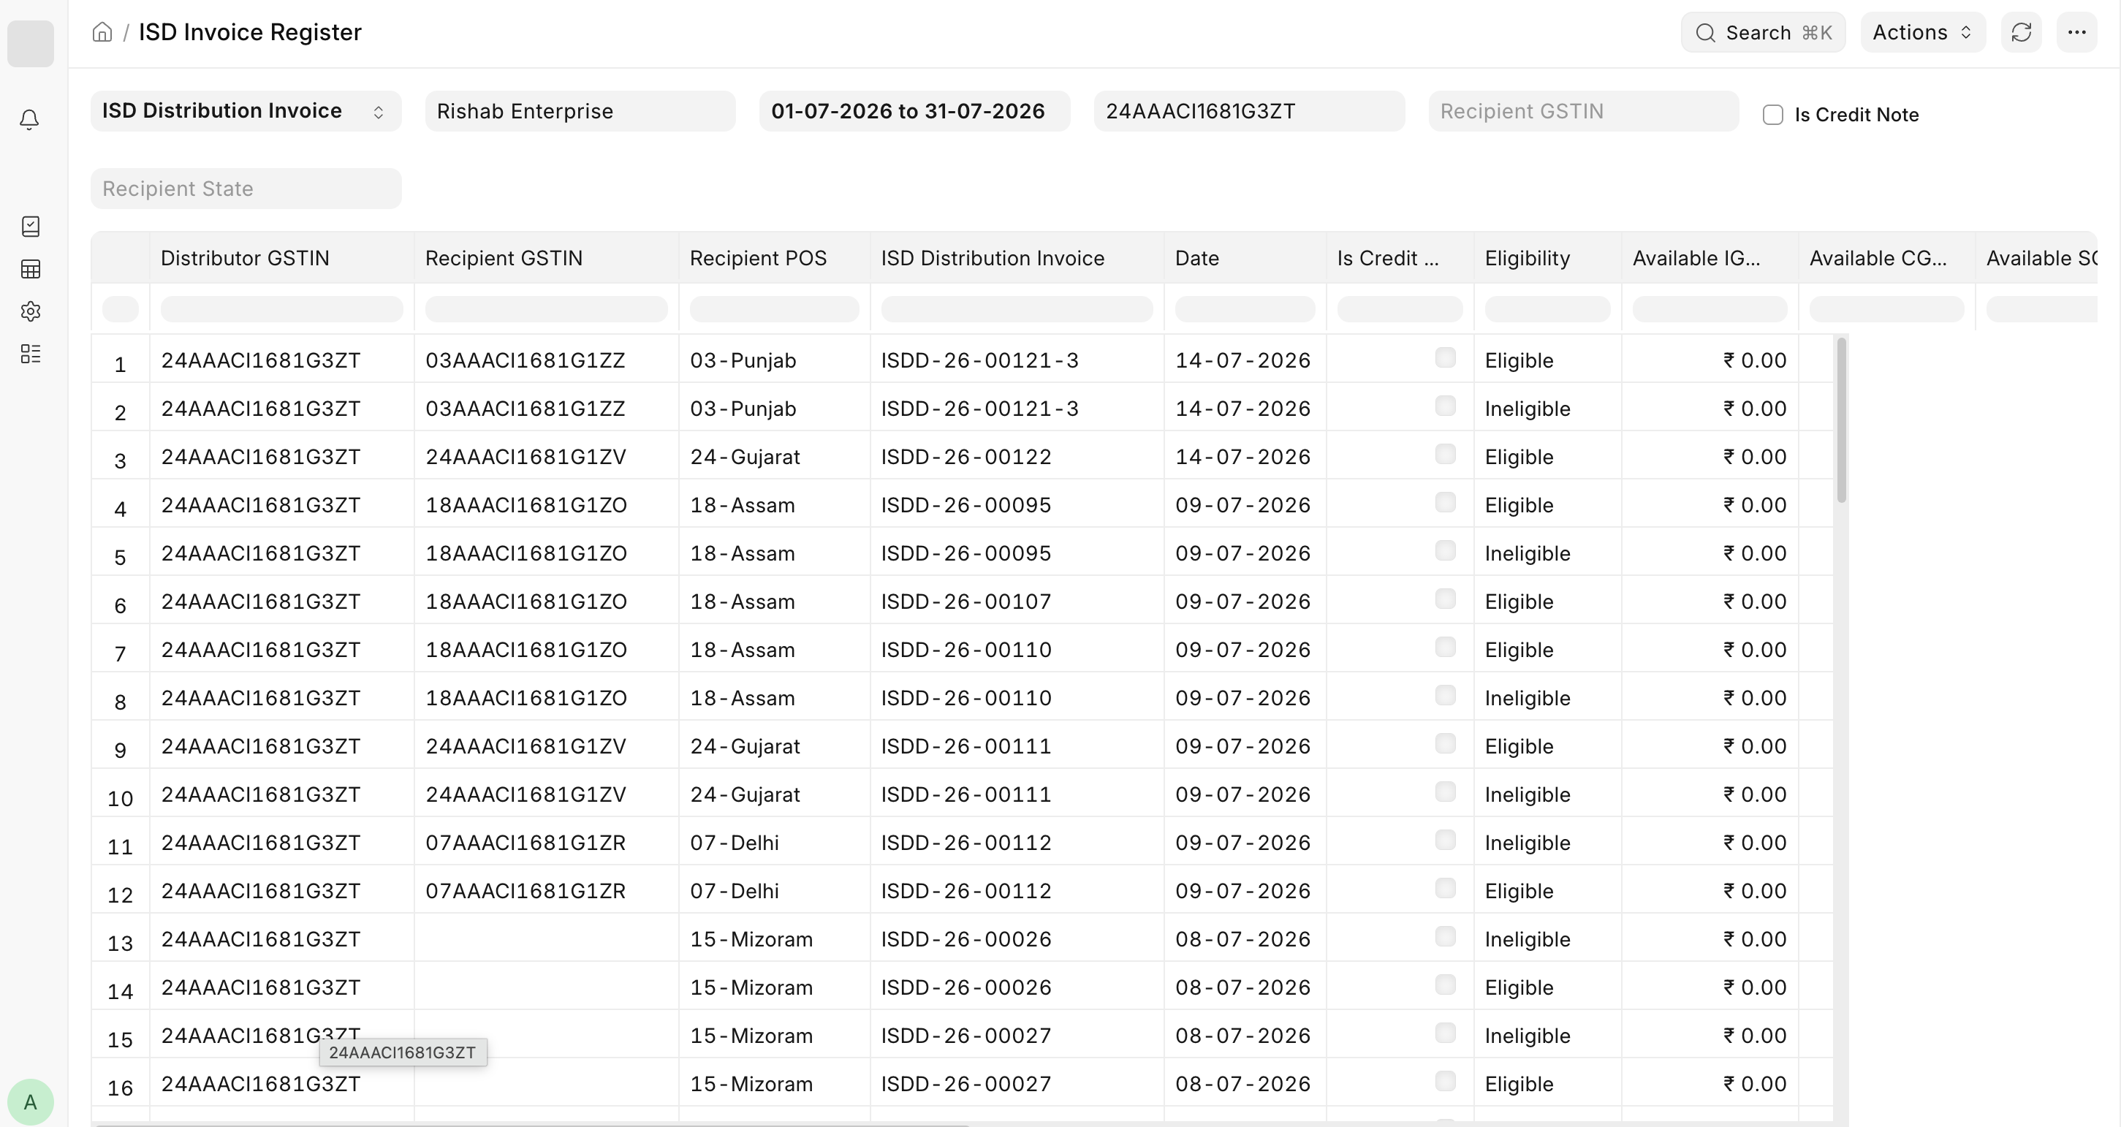Open the table grid icon in sidebar
Image resolution: width=2121 pixels, height=1127 pixels.
pos(31,269)
